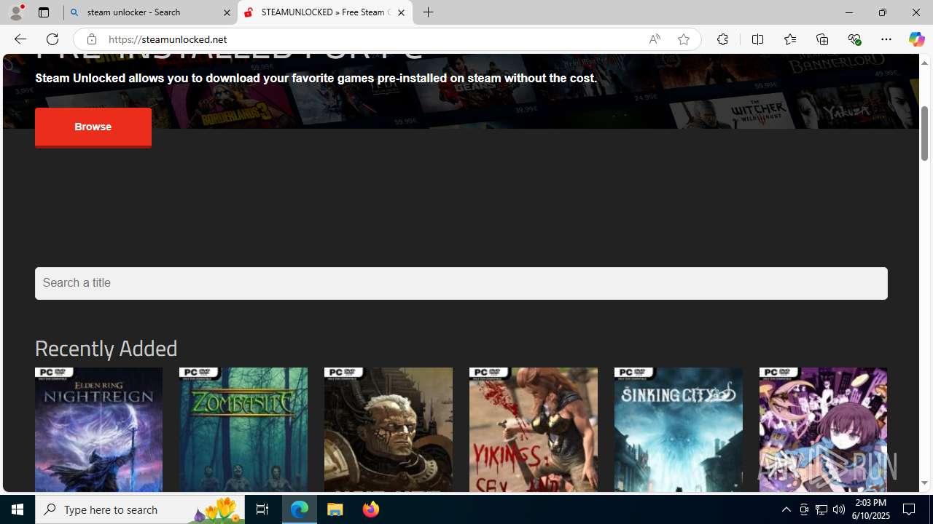Open the tab actions menu icon
Viewport: 933px width, 524px height.
[x=44, y=12]
